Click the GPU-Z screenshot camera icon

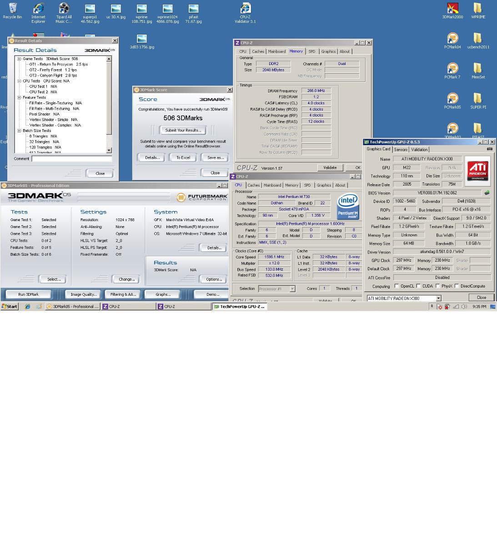(x=489, y=149)
